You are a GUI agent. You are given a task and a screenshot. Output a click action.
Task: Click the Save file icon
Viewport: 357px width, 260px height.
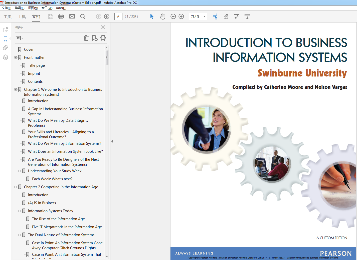(51, 16)
